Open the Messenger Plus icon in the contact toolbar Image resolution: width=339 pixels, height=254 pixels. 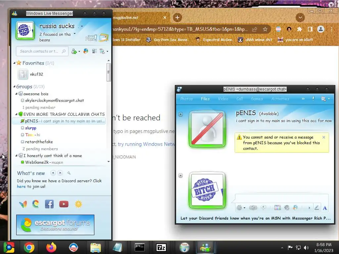tap(86, 51)
